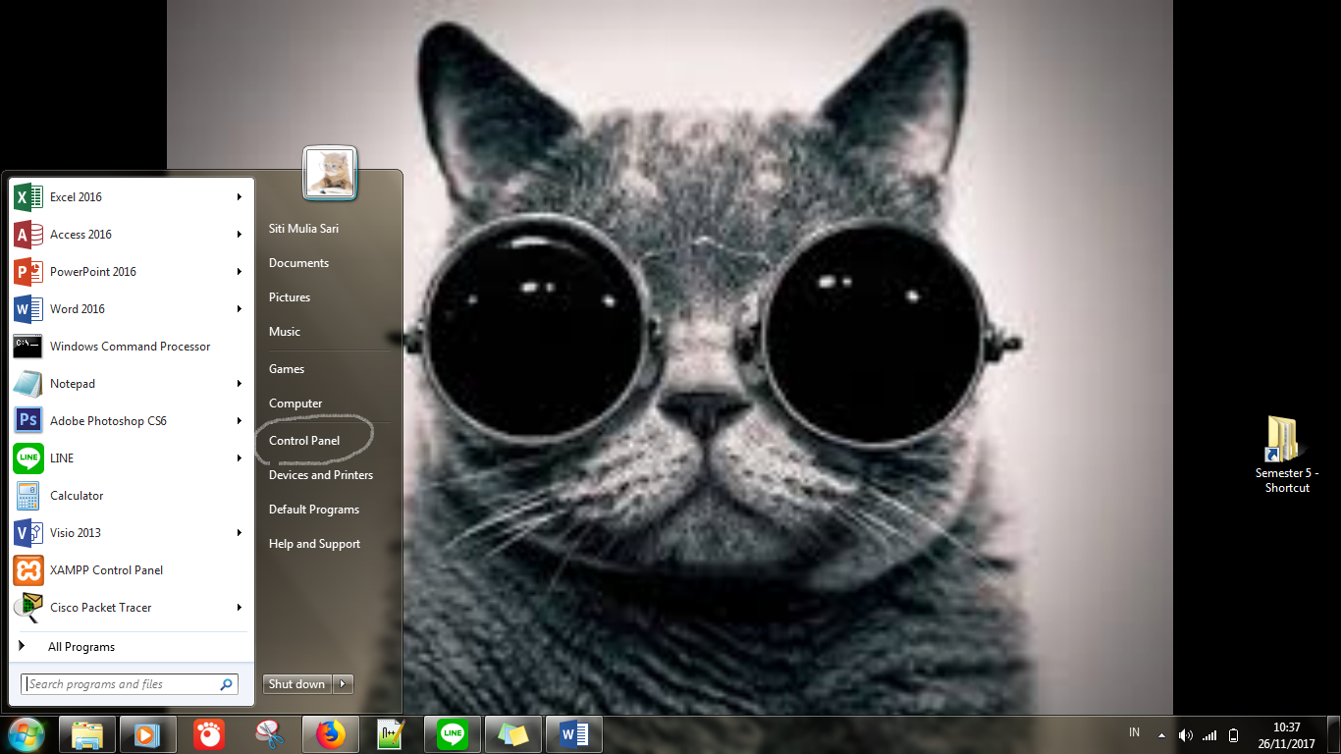The height and width of the screenshot is (754, 1341).
Task: Open Windows Command Processor
Action: click(130, 347)
